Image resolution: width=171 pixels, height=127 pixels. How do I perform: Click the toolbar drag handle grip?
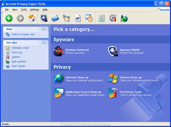coord(2,18)
